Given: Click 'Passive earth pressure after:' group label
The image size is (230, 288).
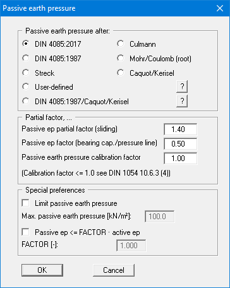Looking at the screenshot, I should (68, 31).
